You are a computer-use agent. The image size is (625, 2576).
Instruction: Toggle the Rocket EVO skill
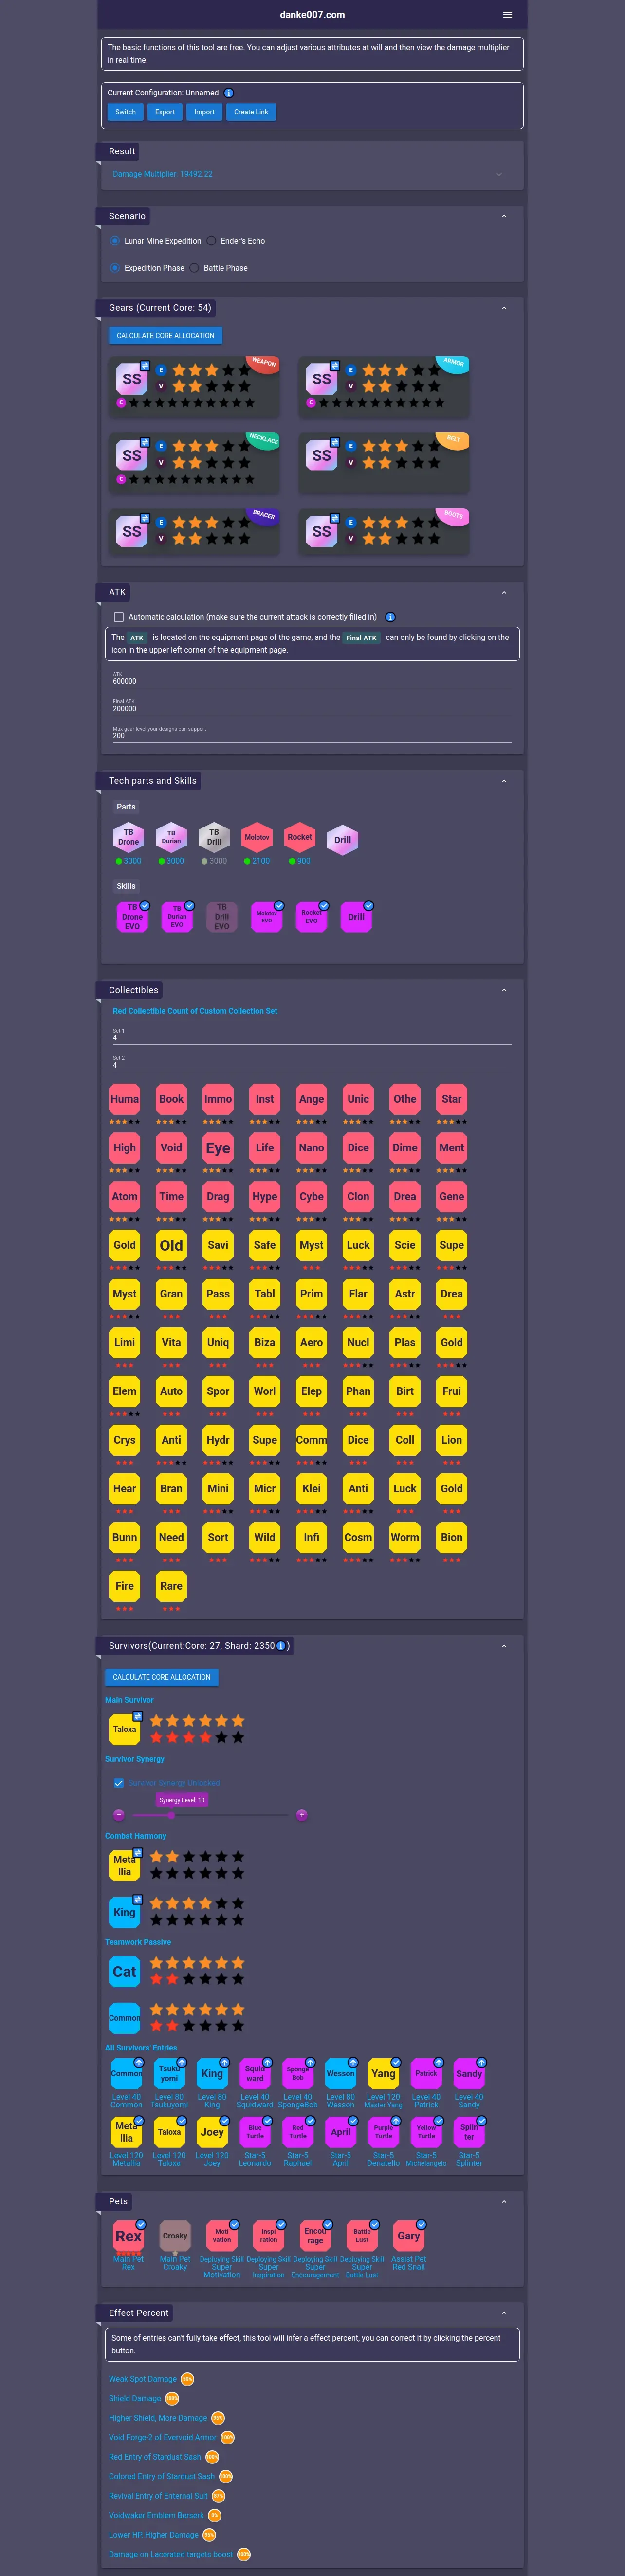click(x=311, y=917)
